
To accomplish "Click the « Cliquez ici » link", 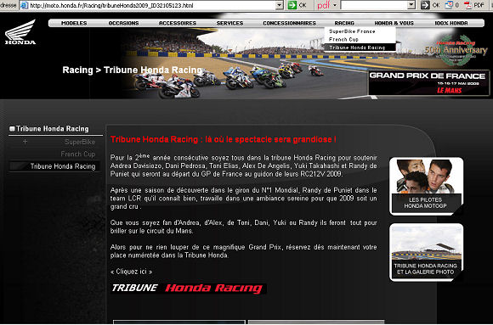I will click(x=132, y=272).
